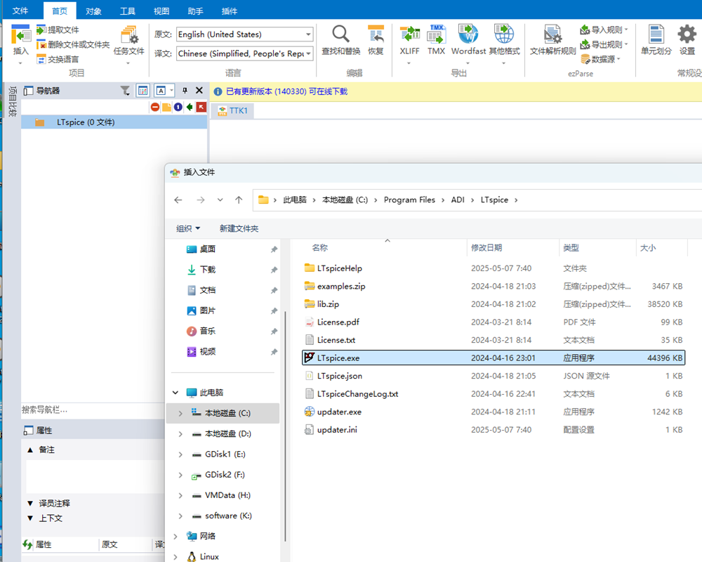Click 新建文件夹 in the dialog

pos(239,228)
